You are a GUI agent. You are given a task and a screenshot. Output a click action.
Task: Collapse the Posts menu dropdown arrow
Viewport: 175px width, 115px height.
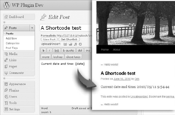coord(32,28)
